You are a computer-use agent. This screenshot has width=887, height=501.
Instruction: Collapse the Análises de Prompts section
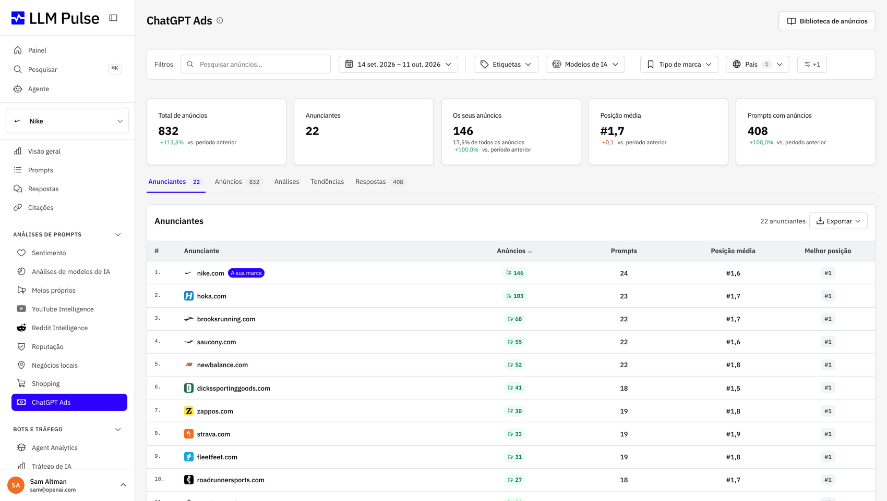[118, 234]
